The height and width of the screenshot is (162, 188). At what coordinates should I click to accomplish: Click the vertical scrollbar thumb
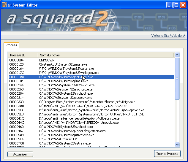(177, 79)
